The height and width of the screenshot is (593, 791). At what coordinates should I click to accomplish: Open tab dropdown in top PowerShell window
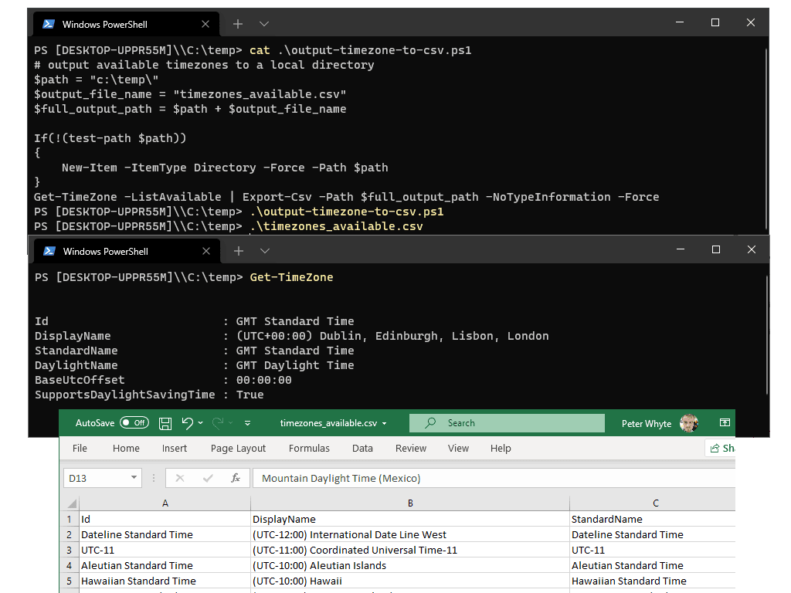coord(264,24)
